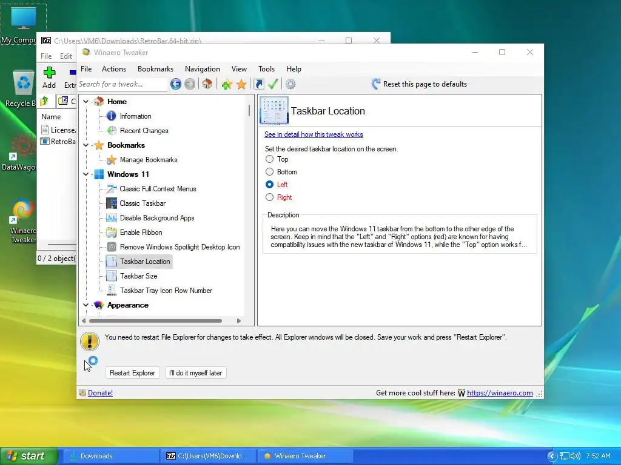Click the Up folder icon in 7-Zip
This screenshot has height=465, width=621.
[44, 101]
